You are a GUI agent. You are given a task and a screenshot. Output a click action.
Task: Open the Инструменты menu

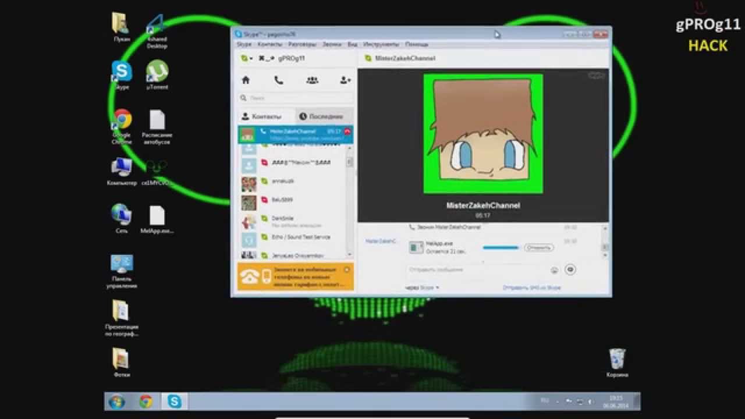click(x=381, y=44)
